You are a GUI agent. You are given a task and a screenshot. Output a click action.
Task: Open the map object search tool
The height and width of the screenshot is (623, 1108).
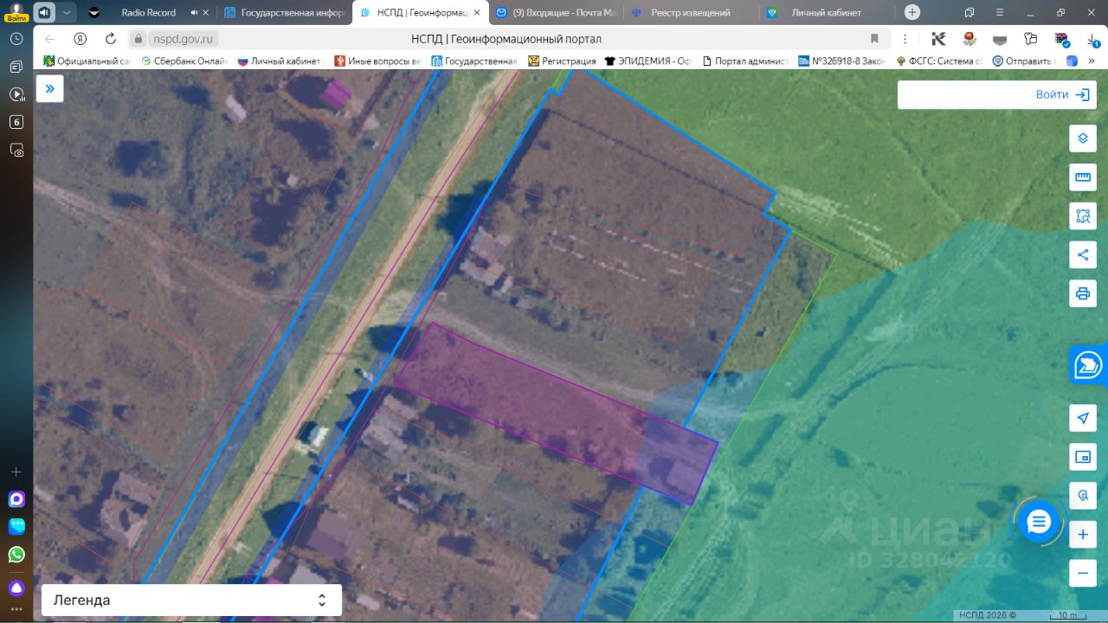click(1083, 496)
